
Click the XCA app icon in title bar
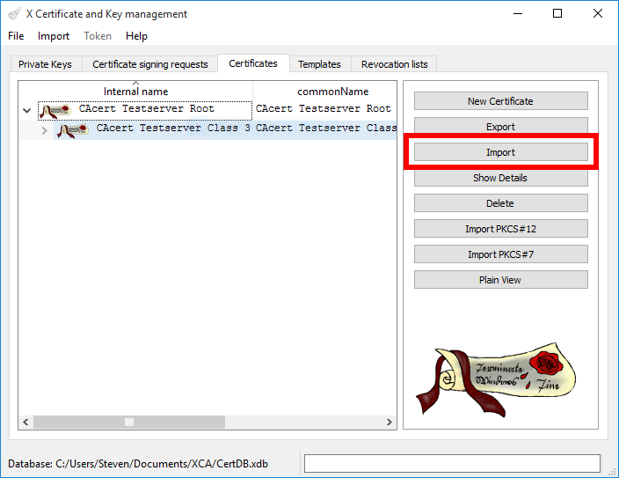(x=13, y=14)
